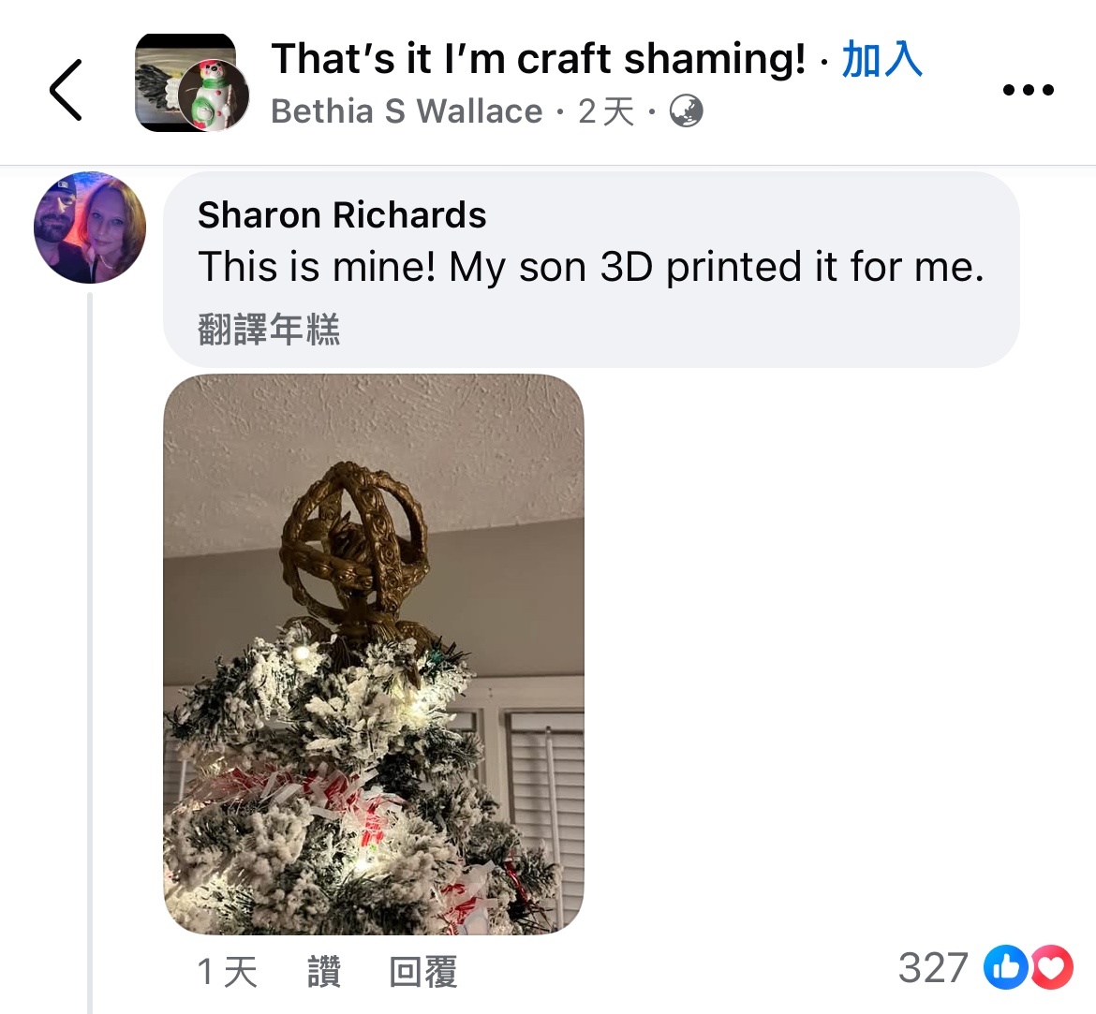
Task: Open Bethia S Wallace author link
Action: pyautogui.click(x=407, y=111)
